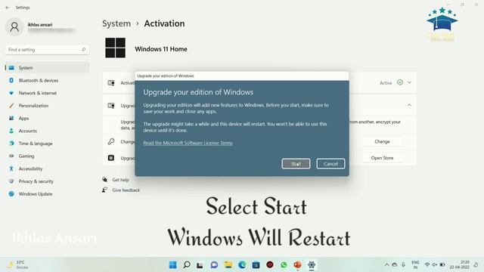Open taskbar Search
The width and height of the screenshot is (484, 272).
[x=187, y=265]
